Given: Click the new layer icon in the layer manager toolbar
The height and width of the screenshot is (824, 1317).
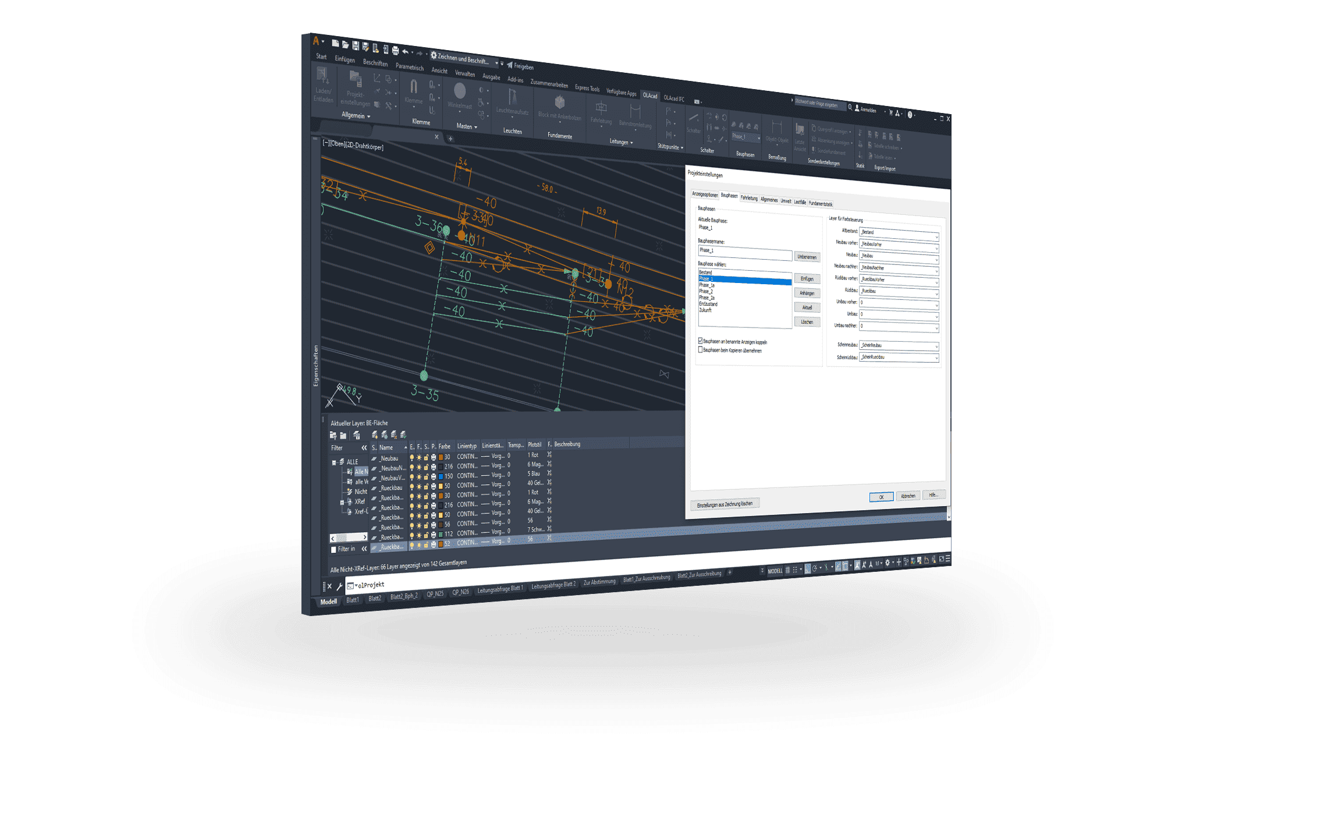Looking at the screenshot, I should coord(375,435).
